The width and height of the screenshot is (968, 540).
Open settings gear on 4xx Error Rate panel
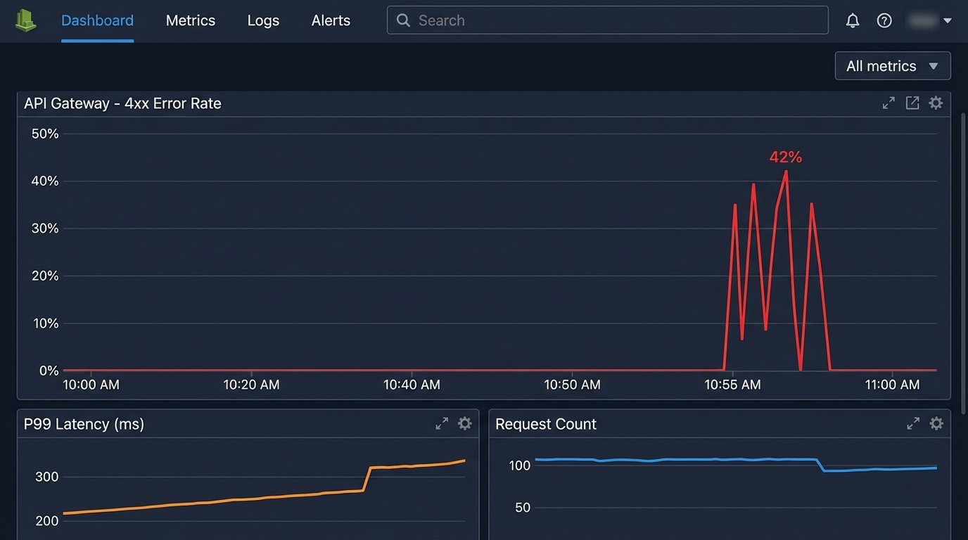(x=936, y=103)
